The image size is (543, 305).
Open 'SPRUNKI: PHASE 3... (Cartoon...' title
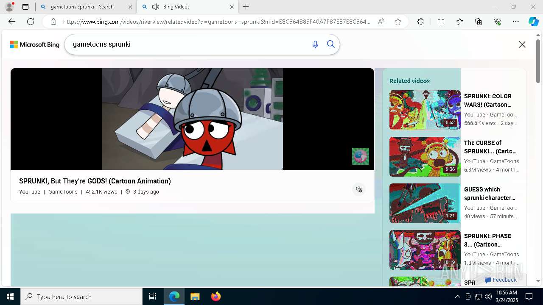488,240
